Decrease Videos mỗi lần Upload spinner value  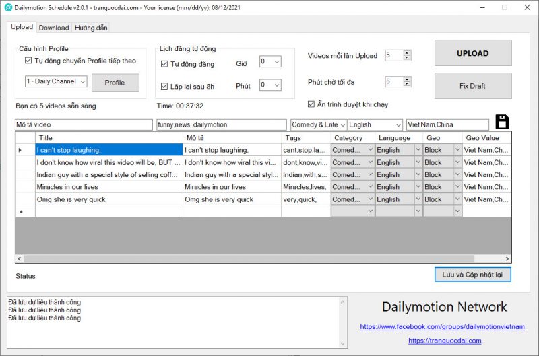pos(407,57)
